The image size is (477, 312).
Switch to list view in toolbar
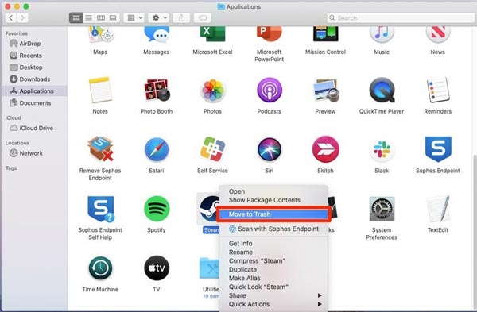click(88, 18)
